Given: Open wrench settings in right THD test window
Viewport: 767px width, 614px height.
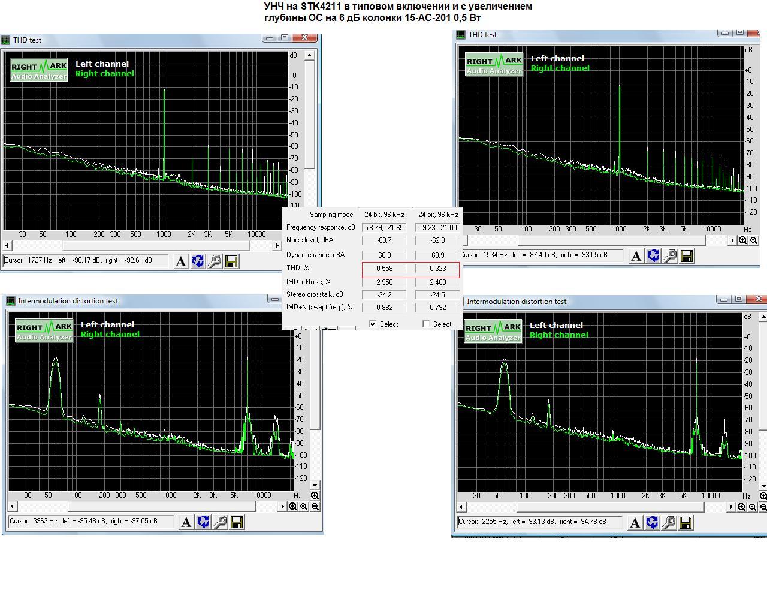Looking at the screenshot, I should click(x=670, y=256).
